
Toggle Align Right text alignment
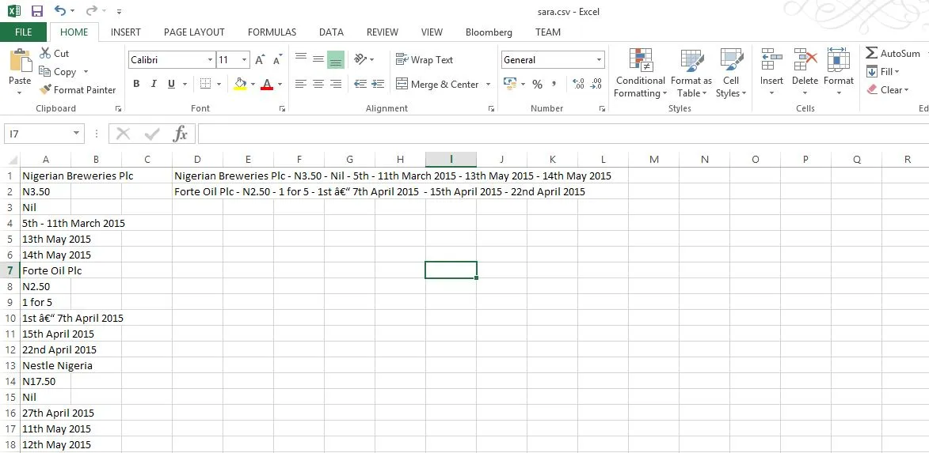click(335, 84)
